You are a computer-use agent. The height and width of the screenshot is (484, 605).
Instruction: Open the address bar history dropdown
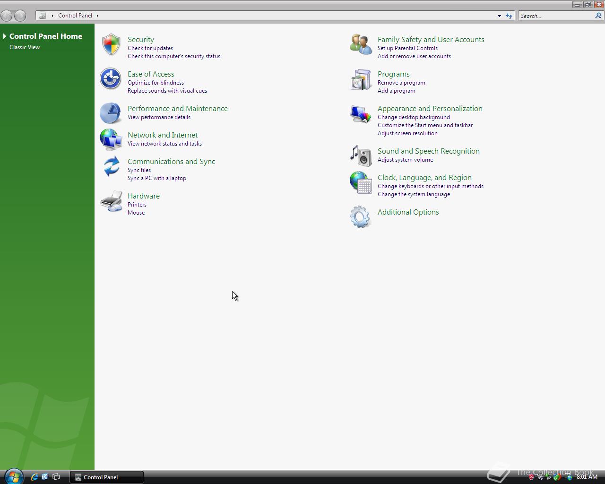coord(499,16)
